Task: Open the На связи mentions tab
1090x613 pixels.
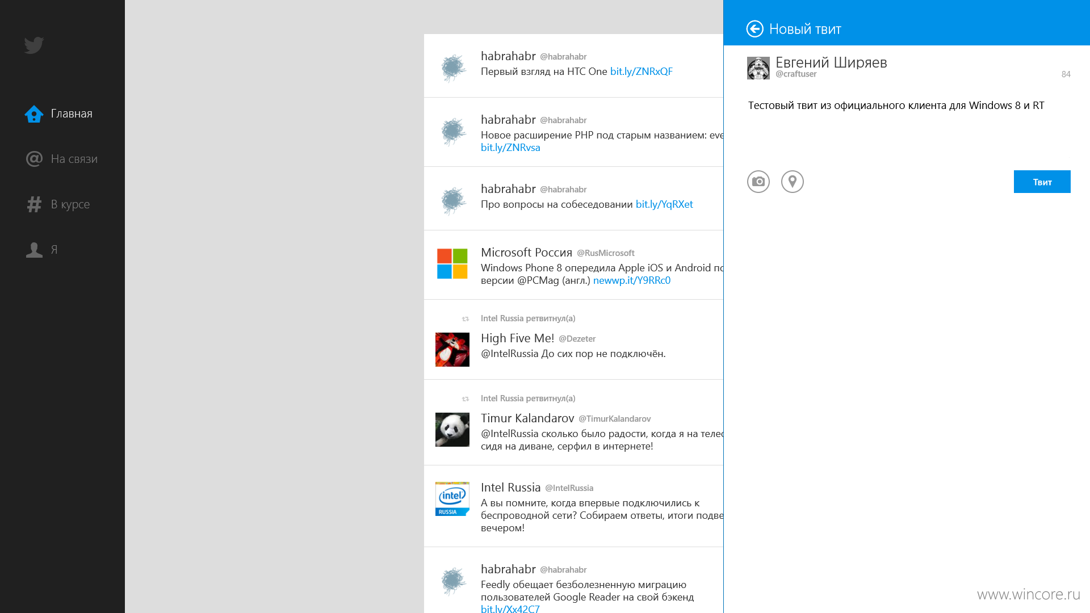Action: [61, 159]
